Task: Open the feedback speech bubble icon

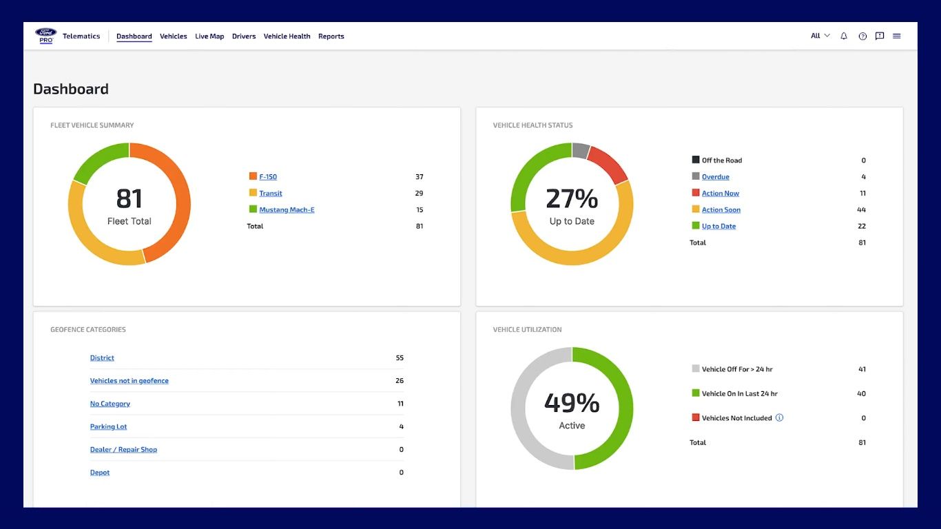Action: pyautogui.click(x=880, y=36)
